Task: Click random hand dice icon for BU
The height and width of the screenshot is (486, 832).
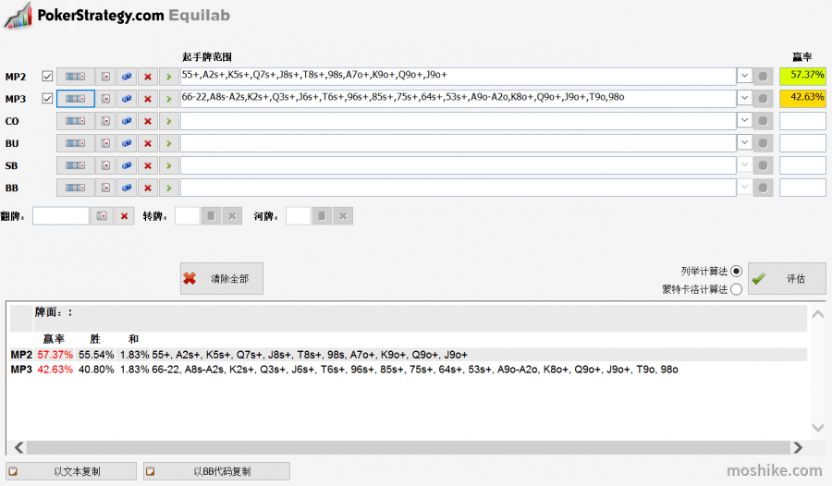Action: click(127, 143)
